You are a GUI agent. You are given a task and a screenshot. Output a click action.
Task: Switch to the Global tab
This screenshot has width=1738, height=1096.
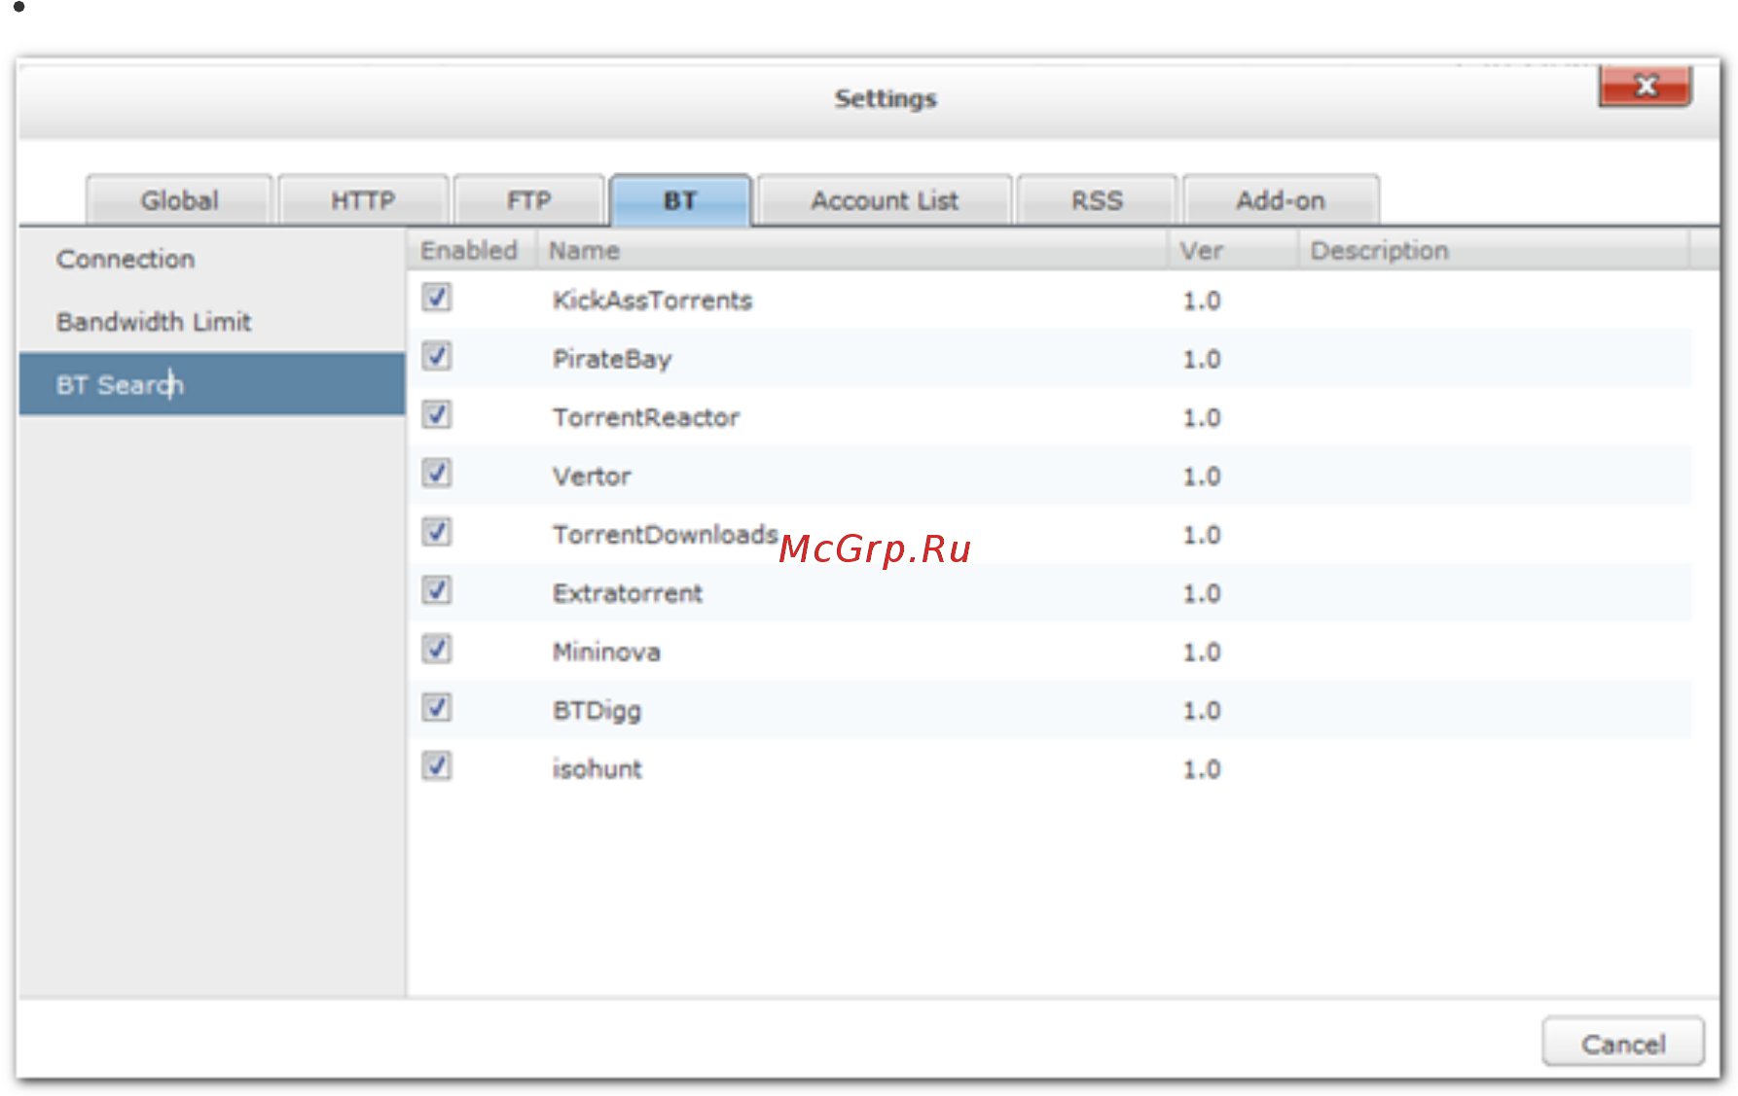click(x=179, y=200)
